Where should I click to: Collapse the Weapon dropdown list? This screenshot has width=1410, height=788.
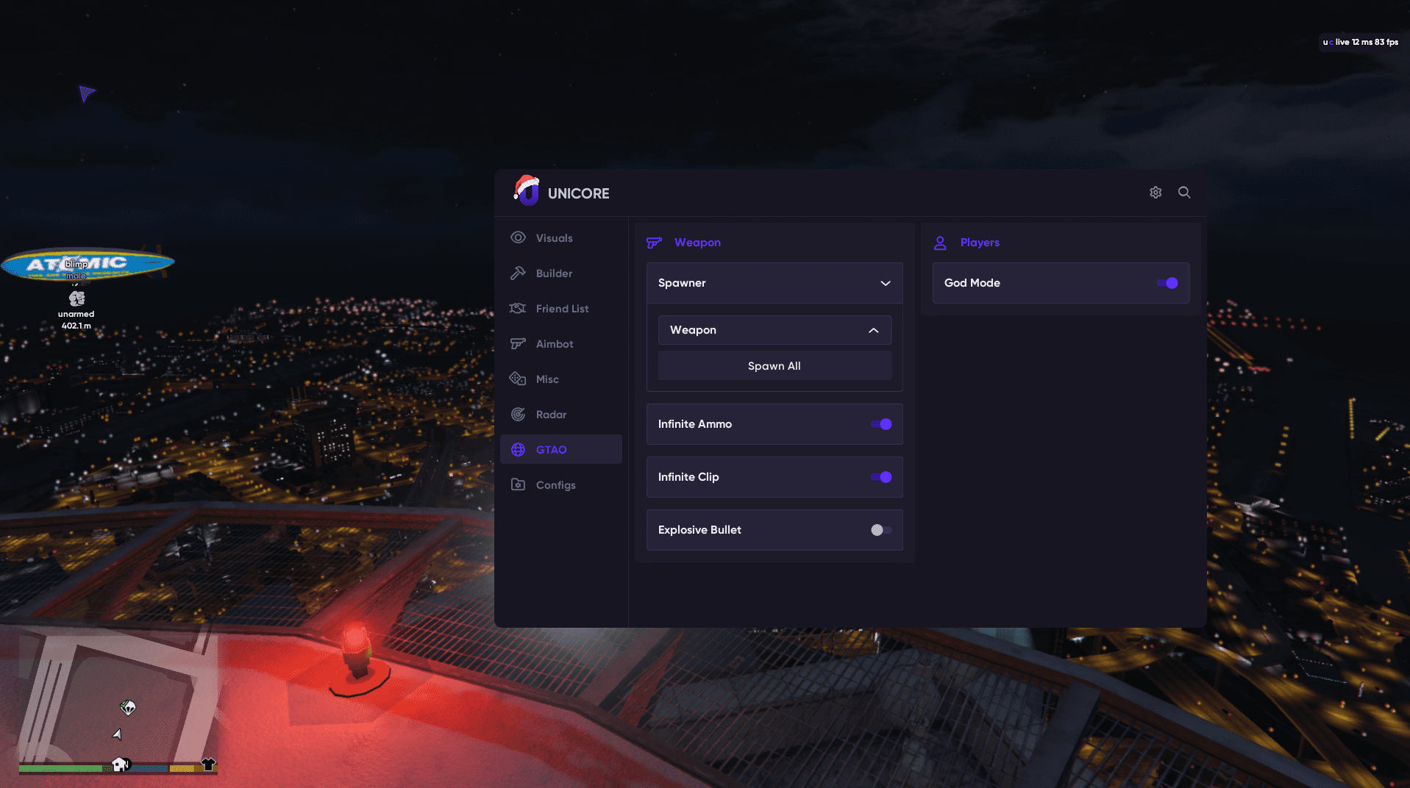click(874, 330)
